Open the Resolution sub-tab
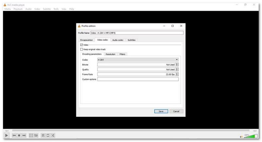Viewport: 262px width, 142px height. pyautogui.click(x=110, y=54)
